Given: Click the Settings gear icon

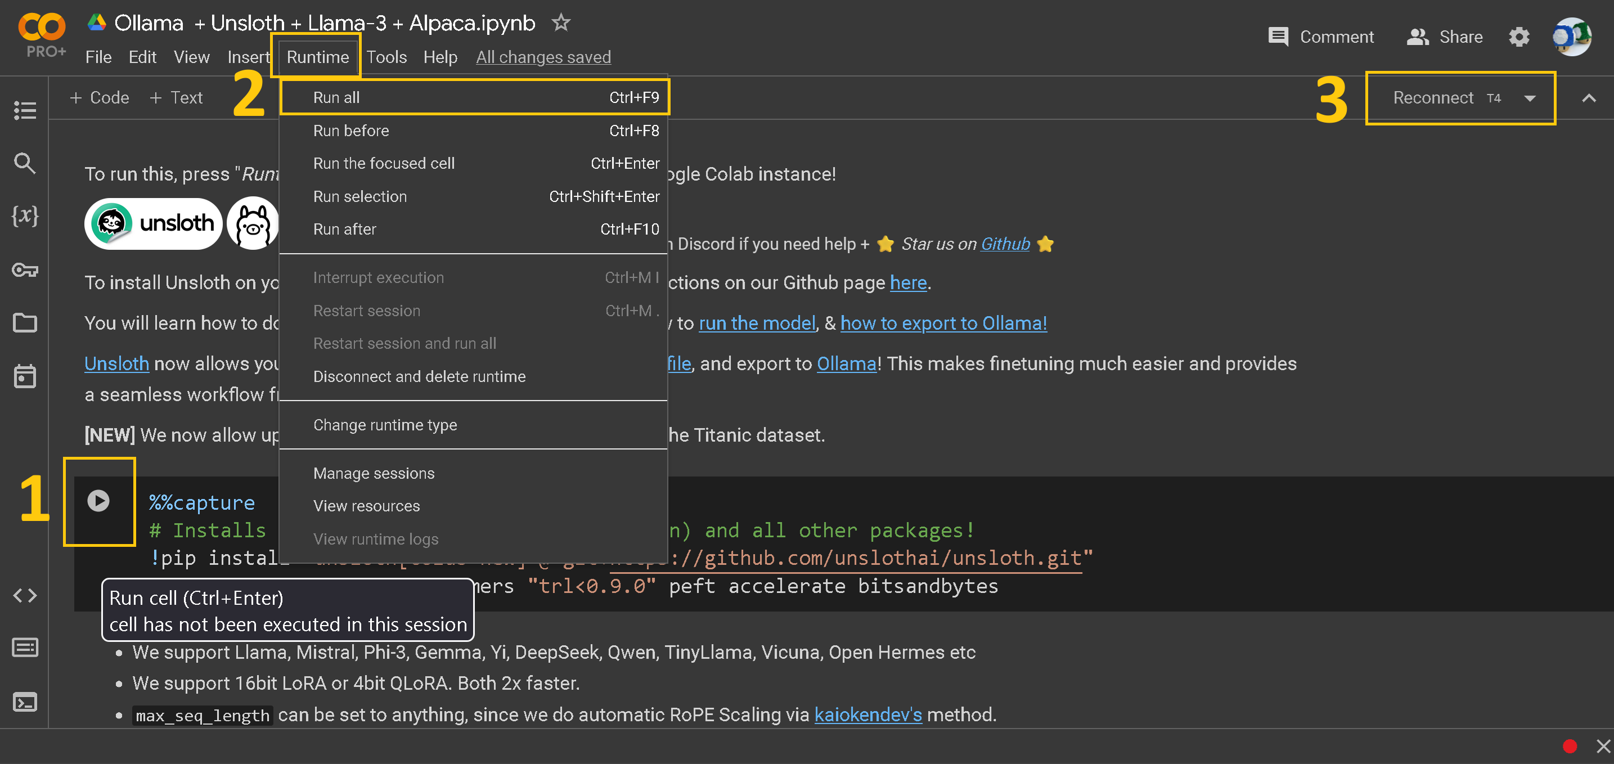Looking at the screenshot, I should (x=1519, y=37).
